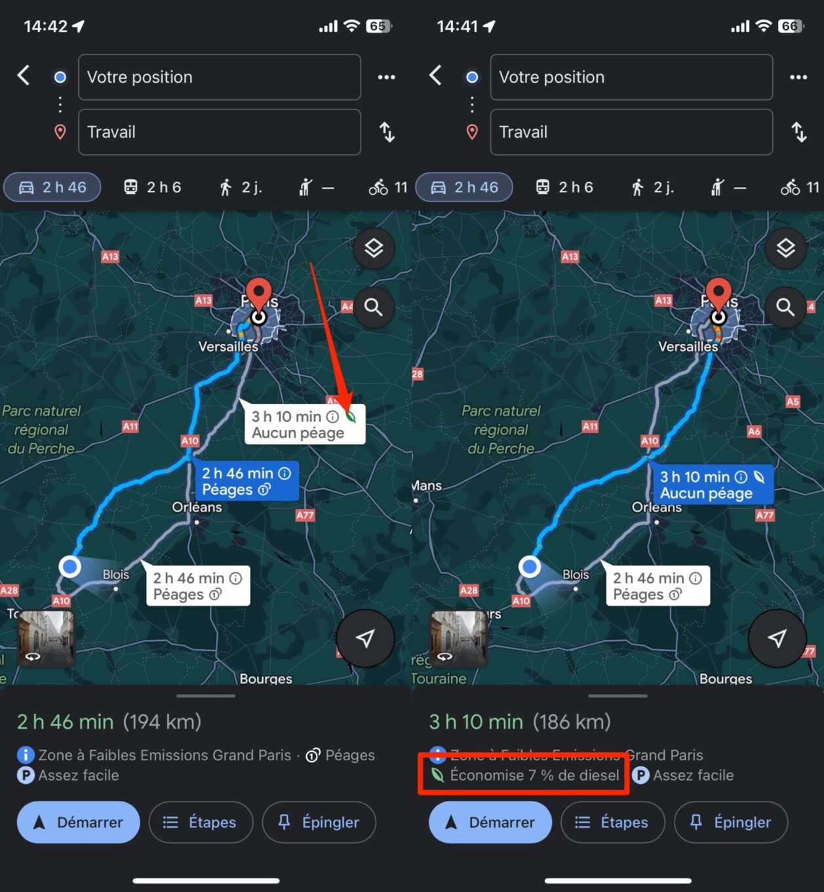Select the 3 h 10 min Aucun péage route, left map
Viewport: 824px width, 892px height.
[x=304, y=424]
